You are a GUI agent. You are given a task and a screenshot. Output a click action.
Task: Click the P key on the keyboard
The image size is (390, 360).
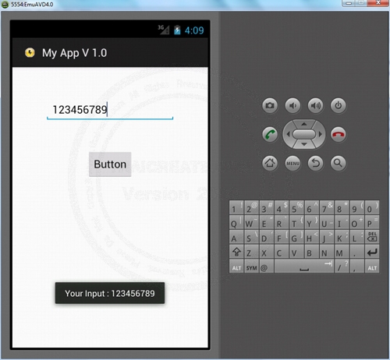point(372,222)
